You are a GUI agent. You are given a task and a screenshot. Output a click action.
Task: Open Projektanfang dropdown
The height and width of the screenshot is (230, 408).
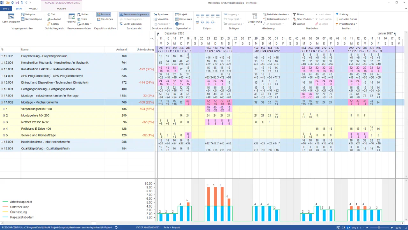click(346, 24)
